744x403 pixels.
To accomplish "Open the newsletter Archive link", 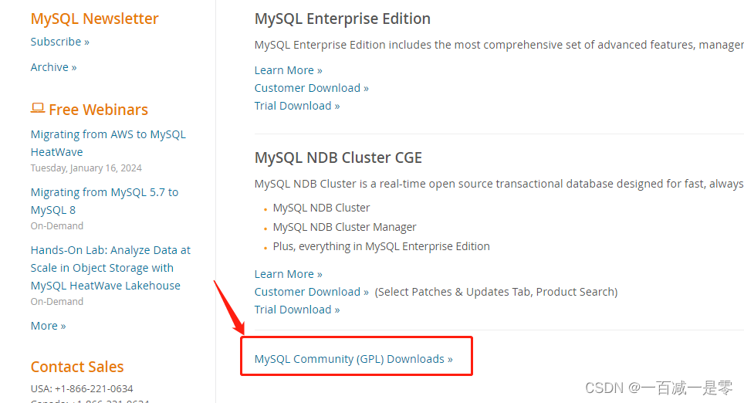I will tap(53, 67).
